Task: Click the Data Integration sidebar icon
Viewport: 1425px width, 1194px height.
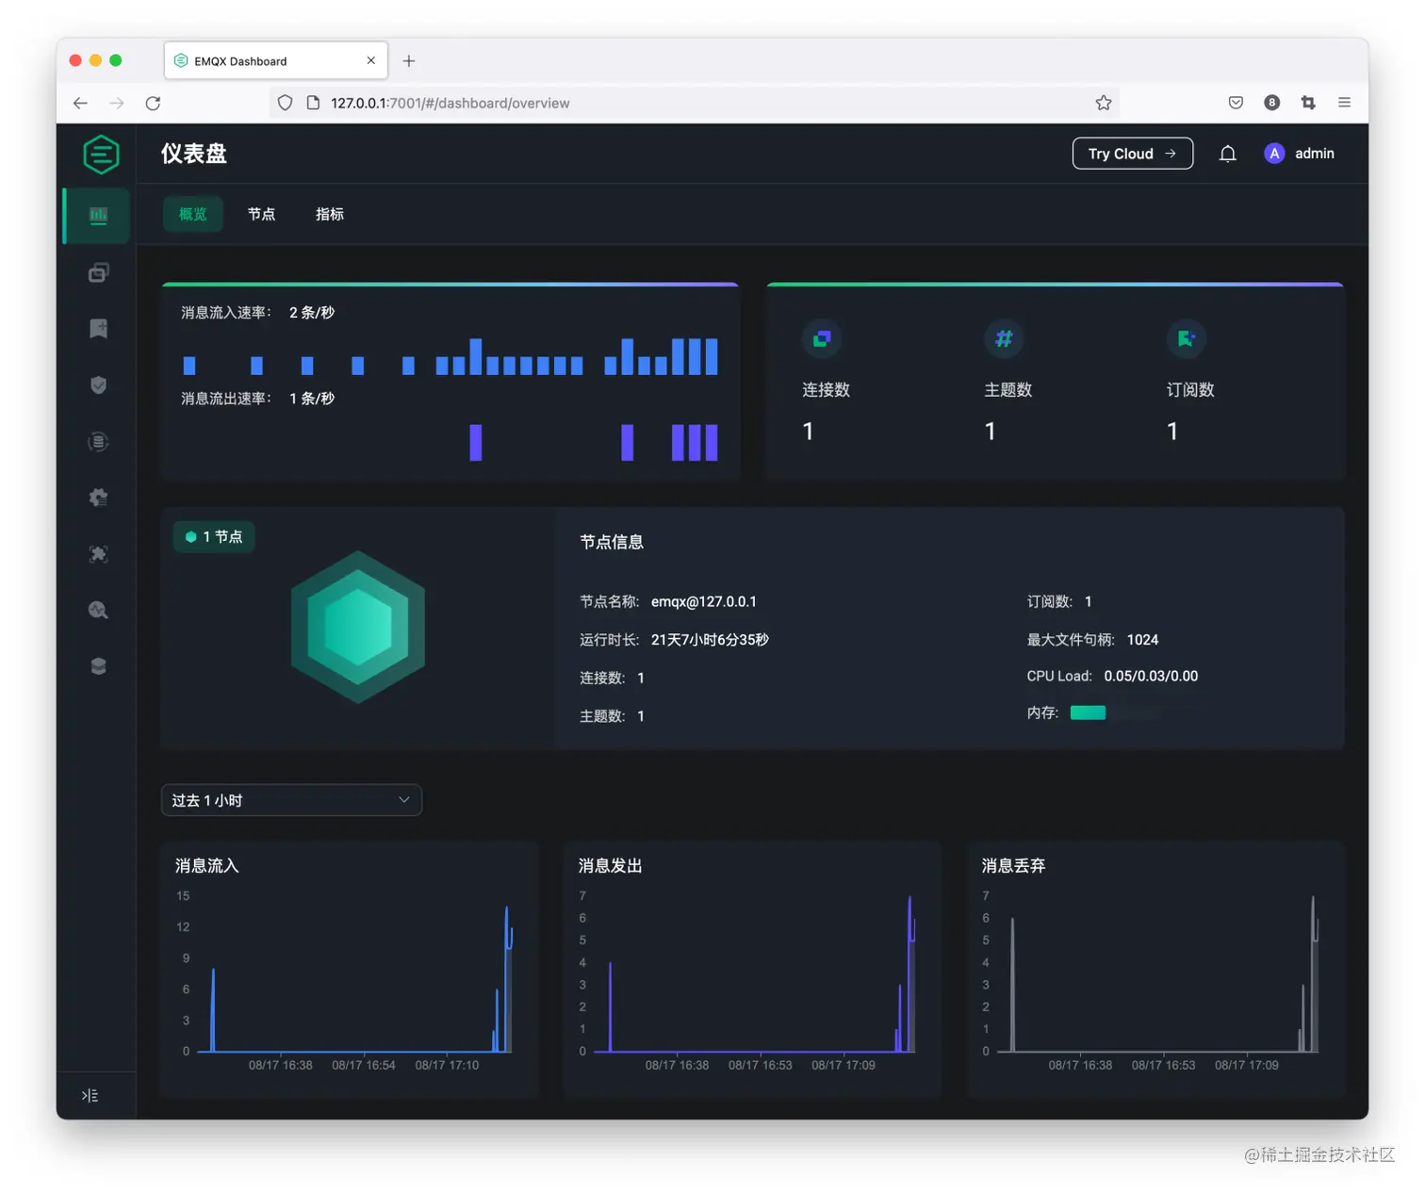Action: (98, 441)
